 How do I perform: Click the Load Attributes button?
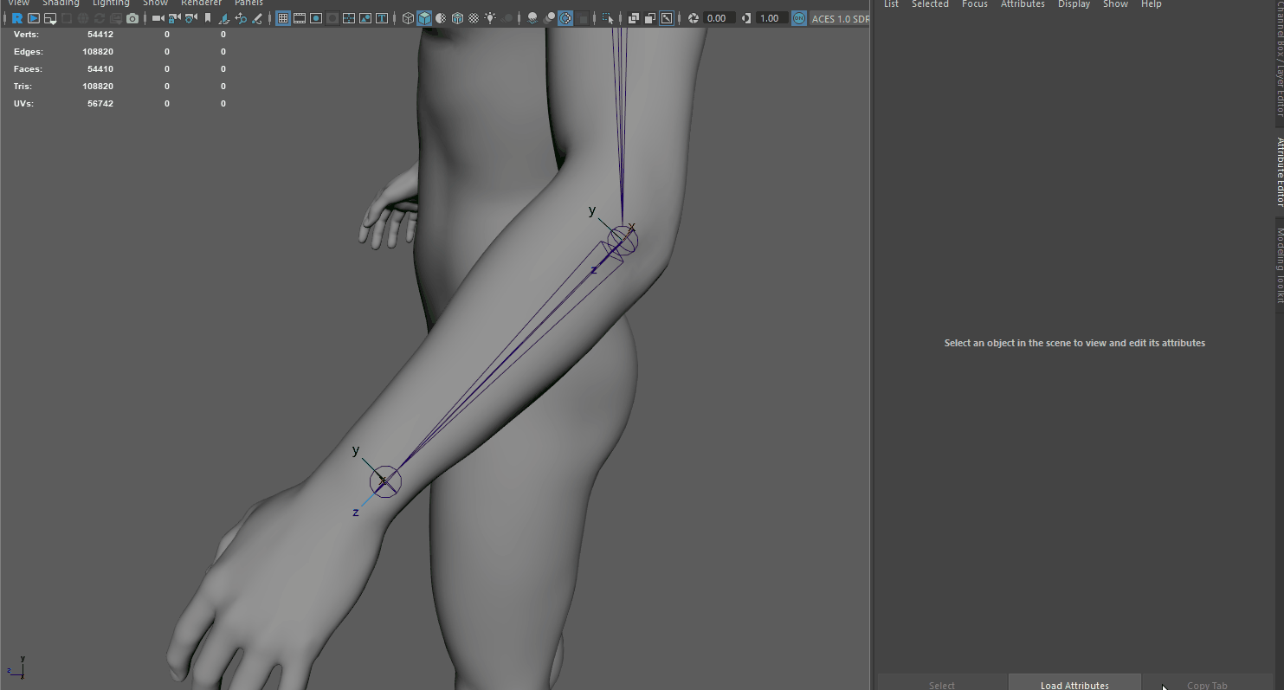tap(1074, 683)
